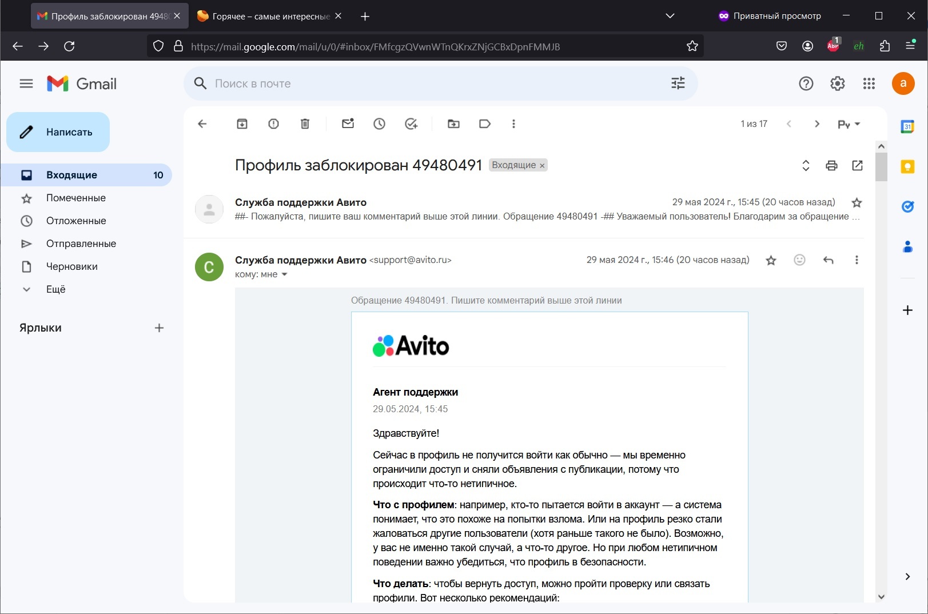Archive this email
Screen dimensions: 928x614
[x=242, y=123]
